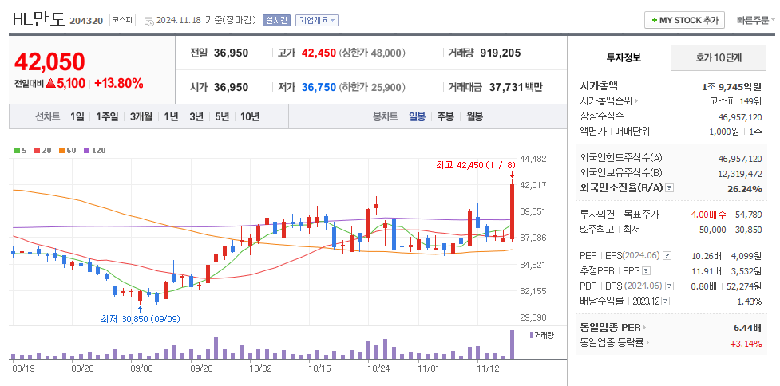Open the 동일업종 등락률 link
This screenshot has width=780, height=386.
(615, 343)
